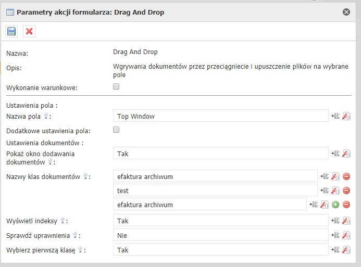Image resolution: width=361 pixels, height=267 pixels.
Task: Click the red X cancel icon in toolbar
Action: pos(29,31)
